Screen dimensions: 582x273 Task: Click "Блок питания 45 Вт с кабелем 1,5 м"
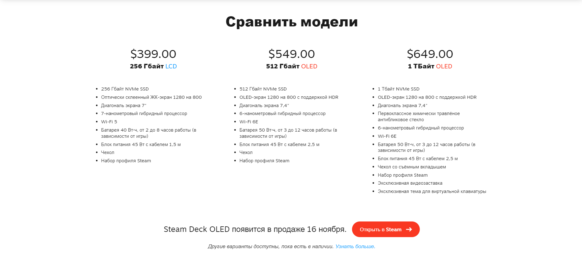pos(141,144)
